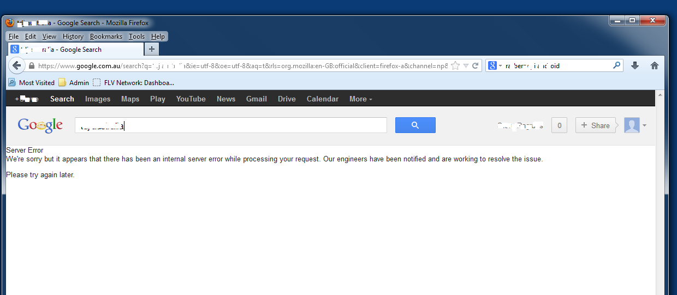Open the search engine selector dropdown
This screenshot has width=677, height=295.
494,65
